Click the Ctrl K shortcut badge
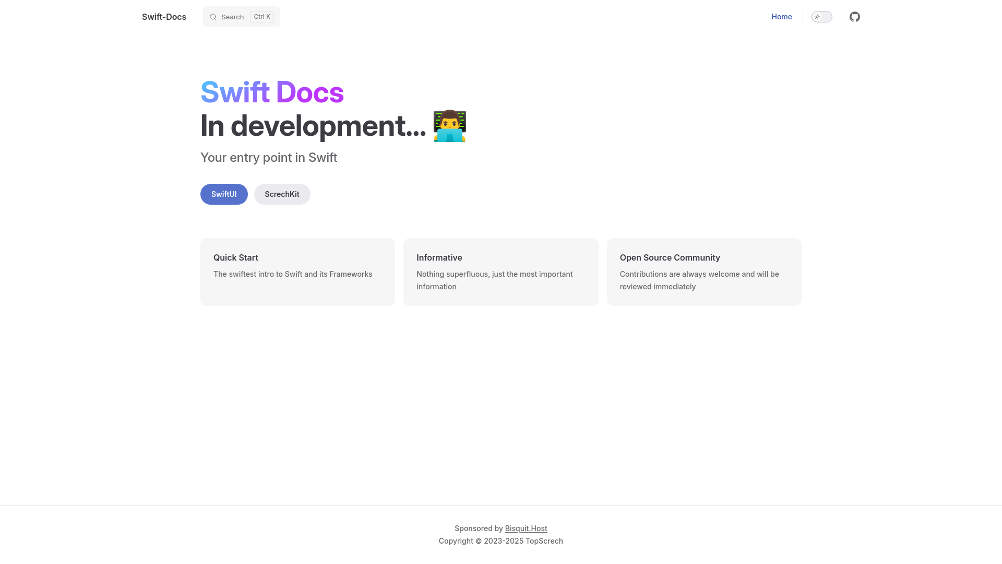The width and height of the screenshot is (1002, 564). tap(262, 17)
